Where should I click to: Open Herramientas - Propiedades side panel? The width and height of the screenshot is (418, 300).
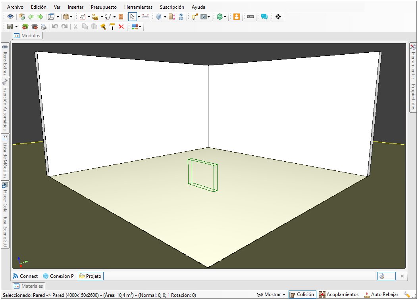[x=413, y=77]
